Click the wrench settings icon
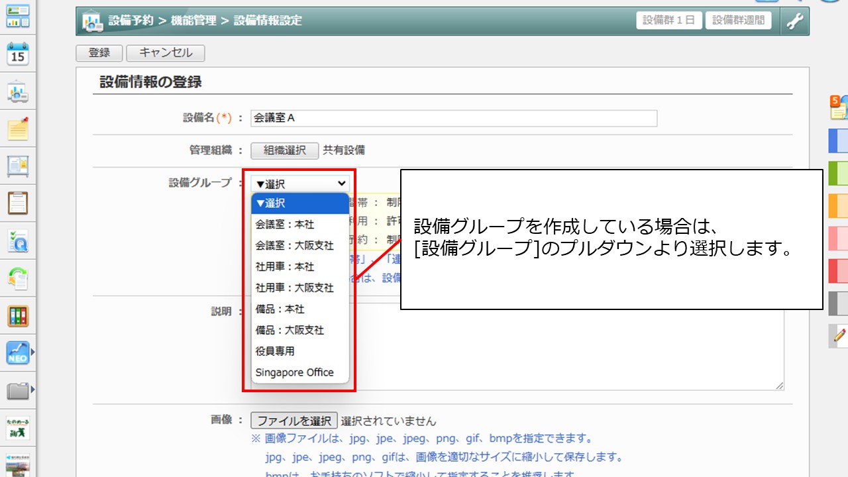Image resolution: width=848 pixels, height=477 pixels. pyautogui.click(x=794, y=21)
